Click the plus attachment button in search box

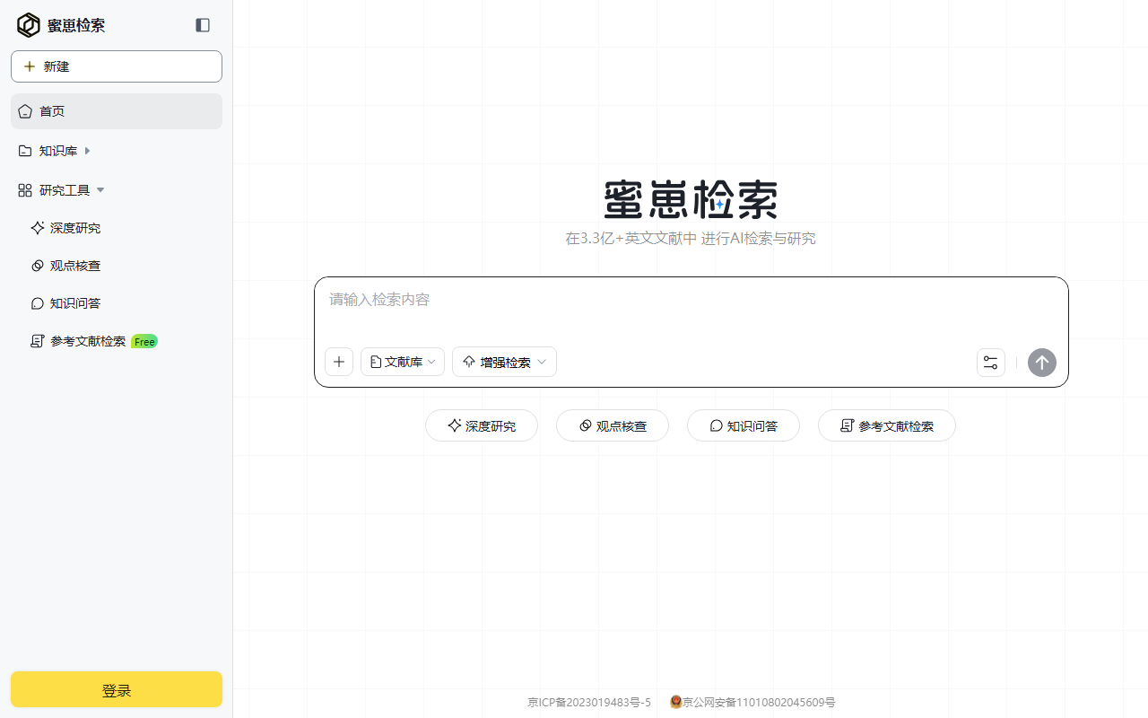[339, 362]
